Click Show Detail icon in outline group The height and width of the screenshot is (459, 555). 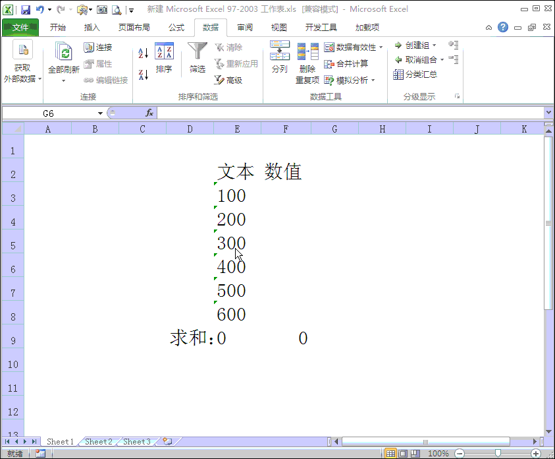[x=454, y=45]
